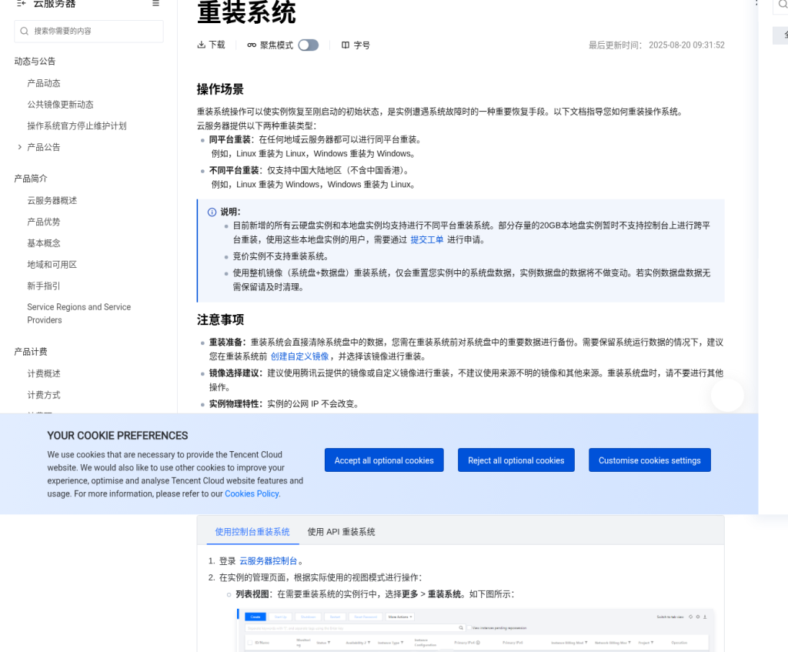Viewport: 788px width, 652px height.
Task: Open 操作系统官方停止维护计划 page
Action: [x=77, y=125]
